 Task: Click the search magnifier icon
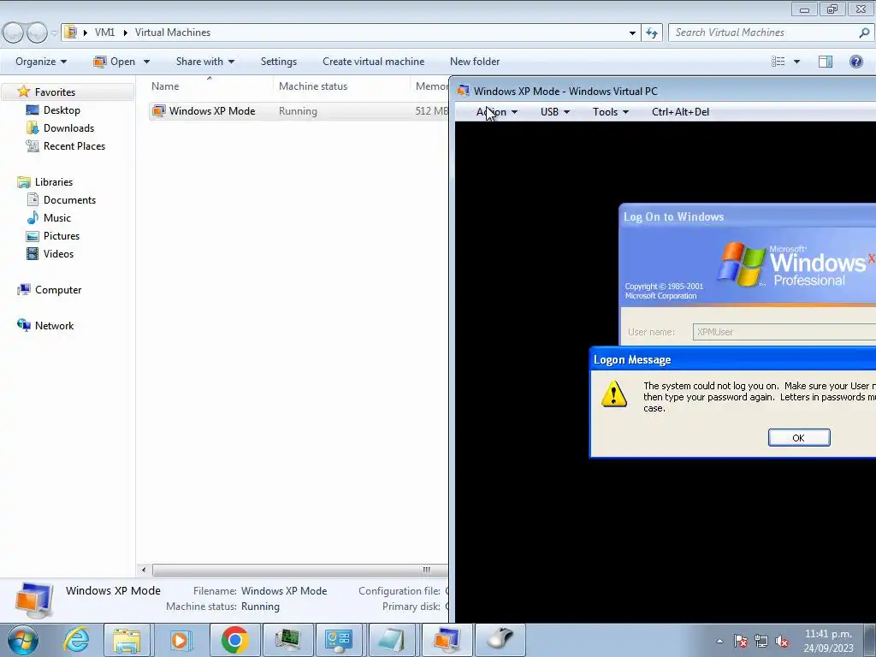coord(864,33)
